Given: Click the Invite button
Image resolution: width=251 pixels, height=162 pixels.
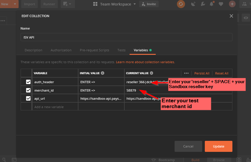Looking at the screenshot, I should [149, 4].
